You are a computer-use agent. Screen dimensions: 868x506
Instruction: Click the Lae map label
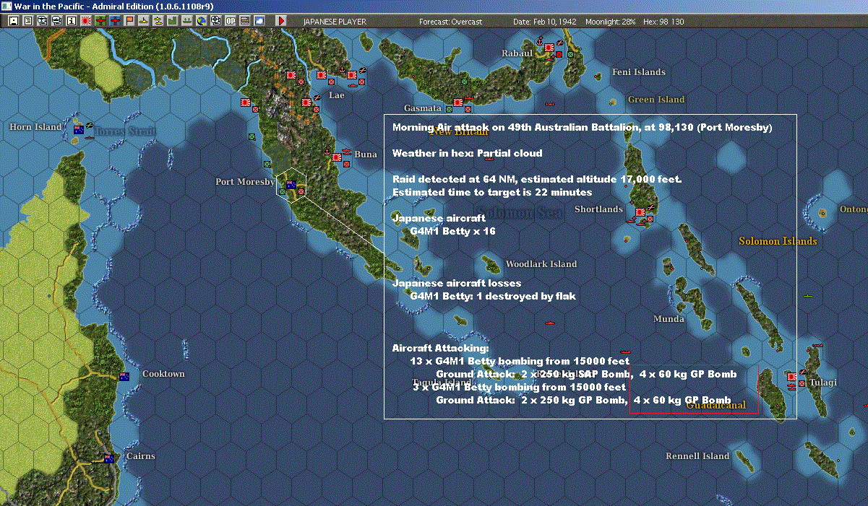[x=337, y=95]
